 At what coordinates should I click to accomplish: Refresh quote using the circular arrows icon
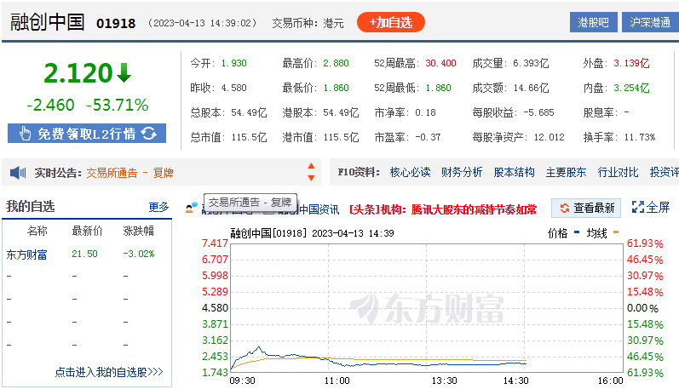(148, 134)
